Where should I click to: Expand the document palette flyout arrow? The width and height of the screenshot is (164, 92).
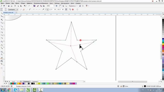[5, 84]
